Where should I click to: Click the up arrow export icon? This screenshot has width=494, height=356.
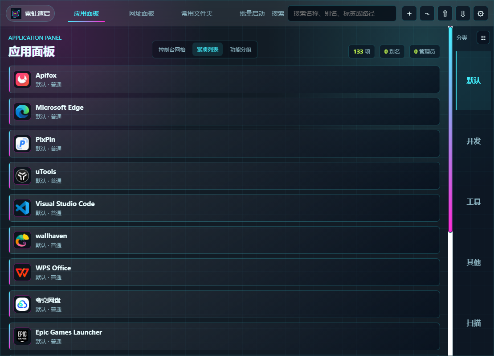point(445,13)
